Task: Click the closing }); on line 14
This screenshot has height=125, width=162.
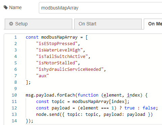Action: [29, 121]
